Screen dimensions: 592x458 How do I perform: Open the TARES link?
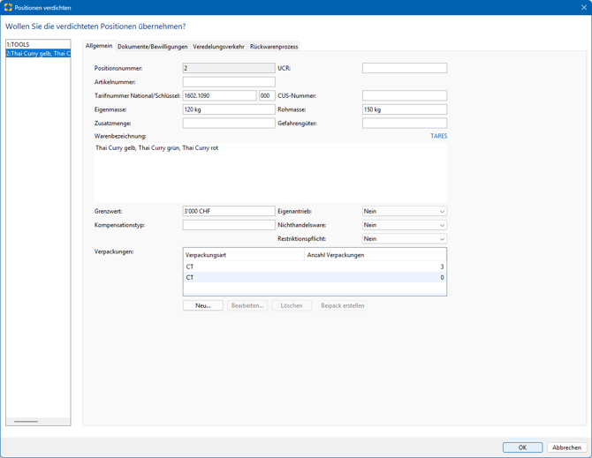pos(439,136)
